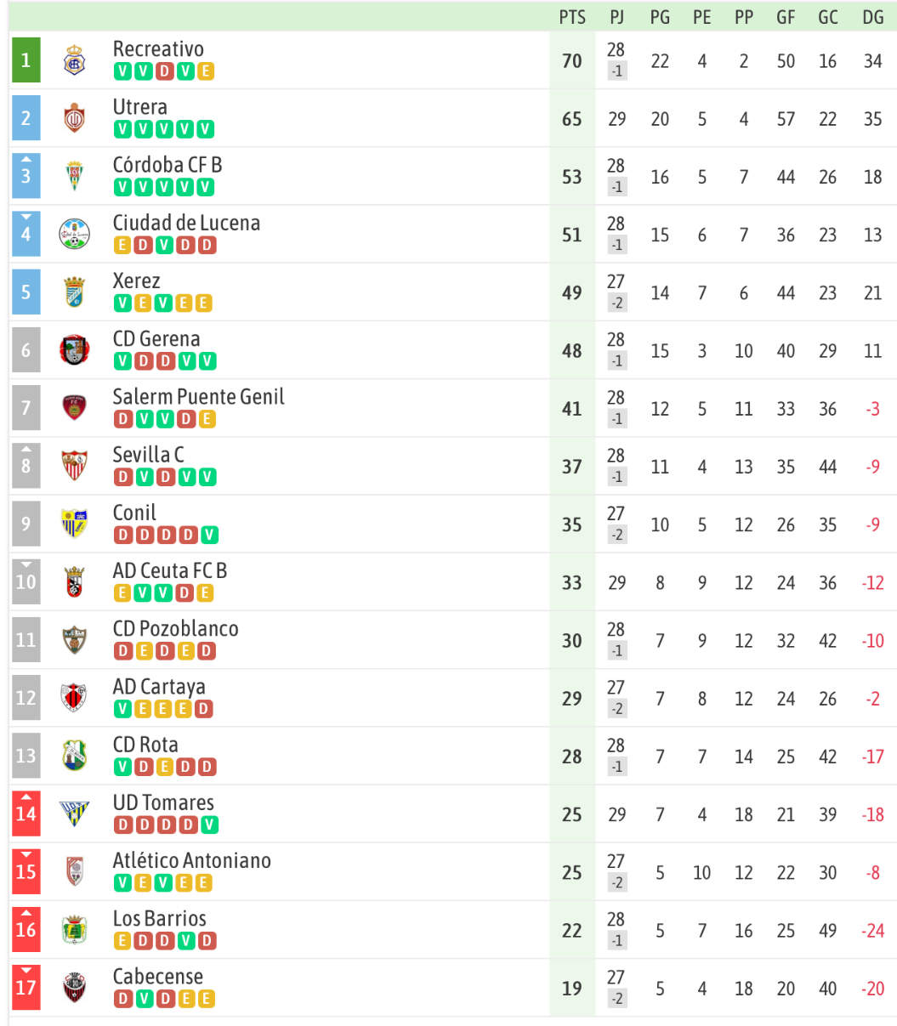Click the UD Tomares pennant logo
The height and width of the screenshot is (1026, 897).
point(75,813)
